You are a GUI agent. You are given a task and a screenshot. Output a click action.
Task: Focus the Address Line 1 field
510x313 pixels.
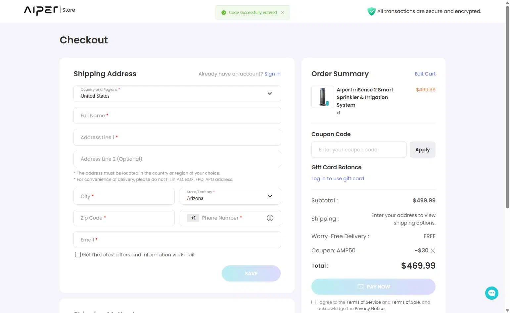pos(177,137)
